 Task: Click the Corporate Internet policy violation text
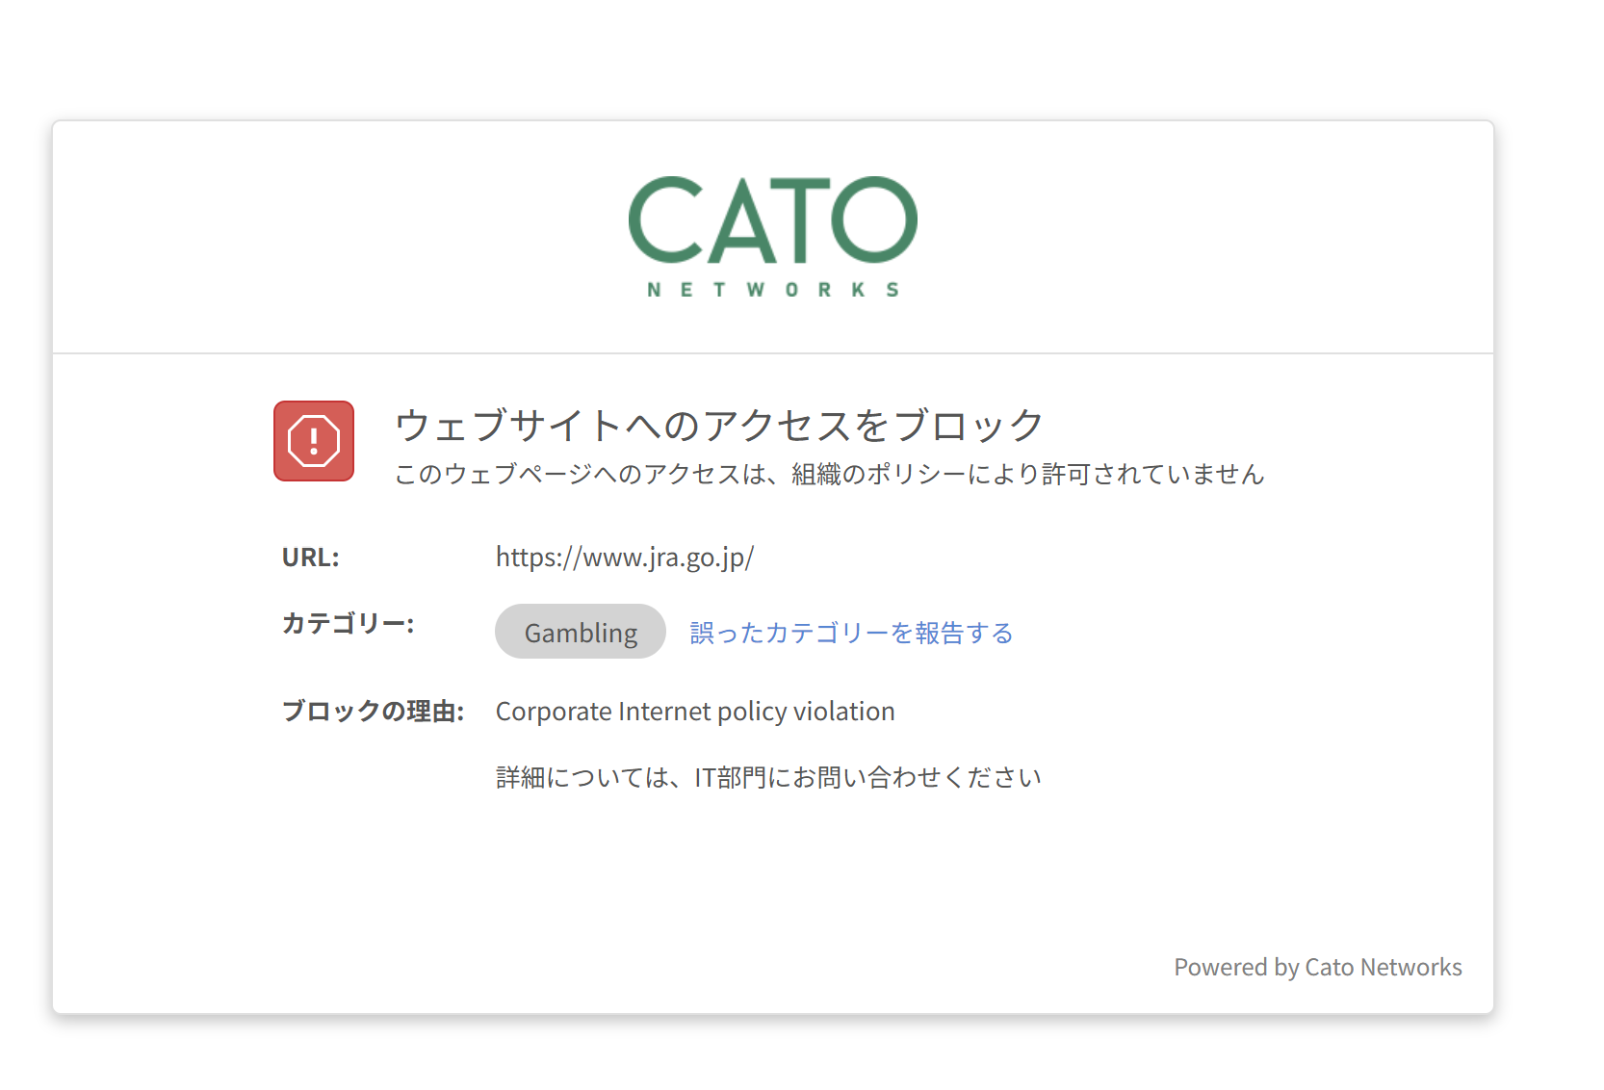[695, 712]
